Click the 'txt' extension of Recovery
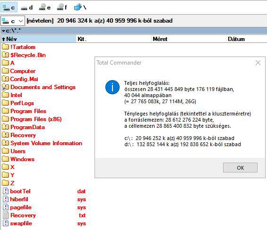The height and width of the screenshot is (230, 267). (82, 215)
